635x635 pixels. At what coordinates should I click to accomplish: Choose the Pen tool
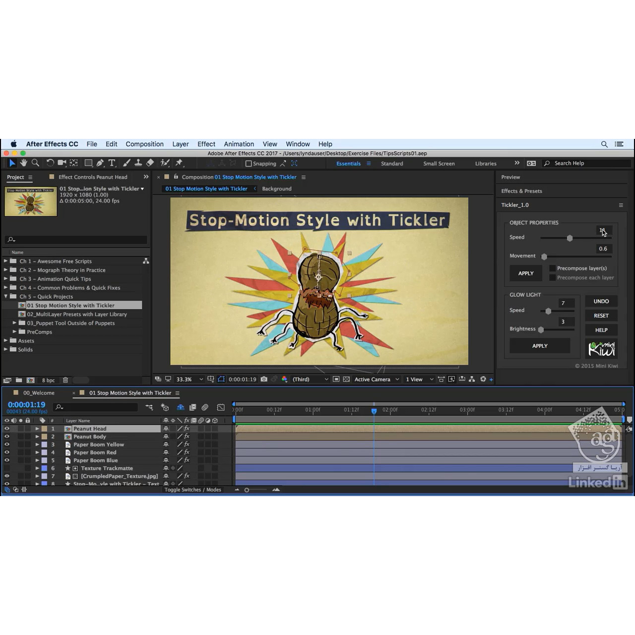pyautogui.click(x=100, y=163)
